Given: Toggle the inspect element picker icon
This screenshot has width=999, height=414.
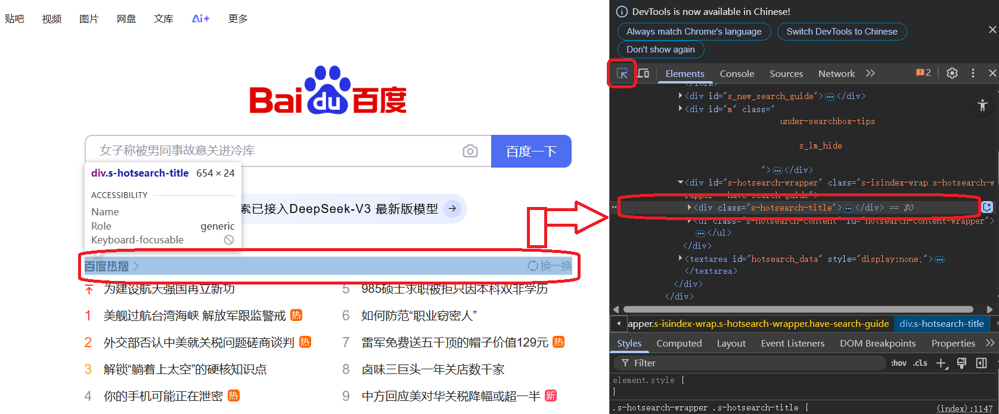Looking at the screenshot, I should coord(622,73).
